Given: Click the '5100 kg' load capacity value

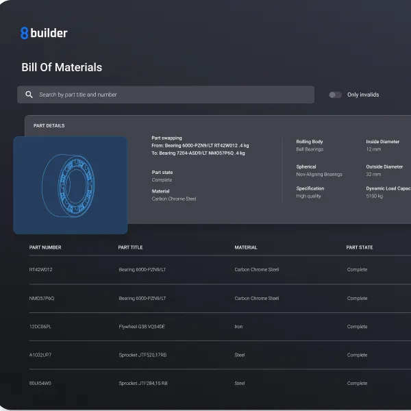Looking at the screenshot, I should [374, 196].
